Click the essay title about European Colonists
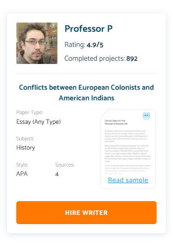This screenshot has height=243, width=173. coord(86,93)
